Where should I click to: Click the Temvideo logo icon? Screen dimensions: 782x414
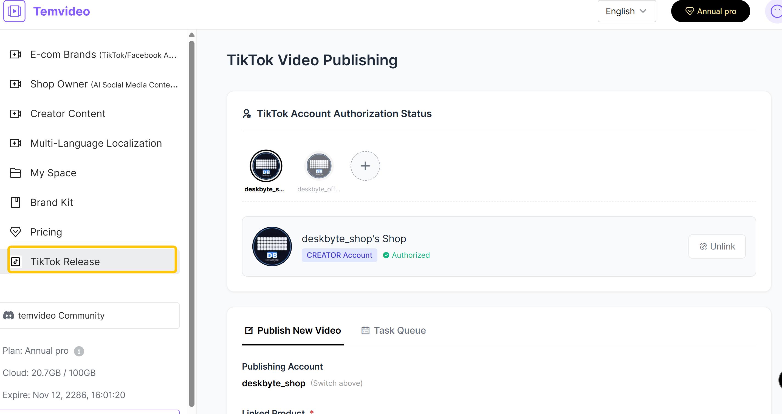pyautogui.click(x=14, y=11)
